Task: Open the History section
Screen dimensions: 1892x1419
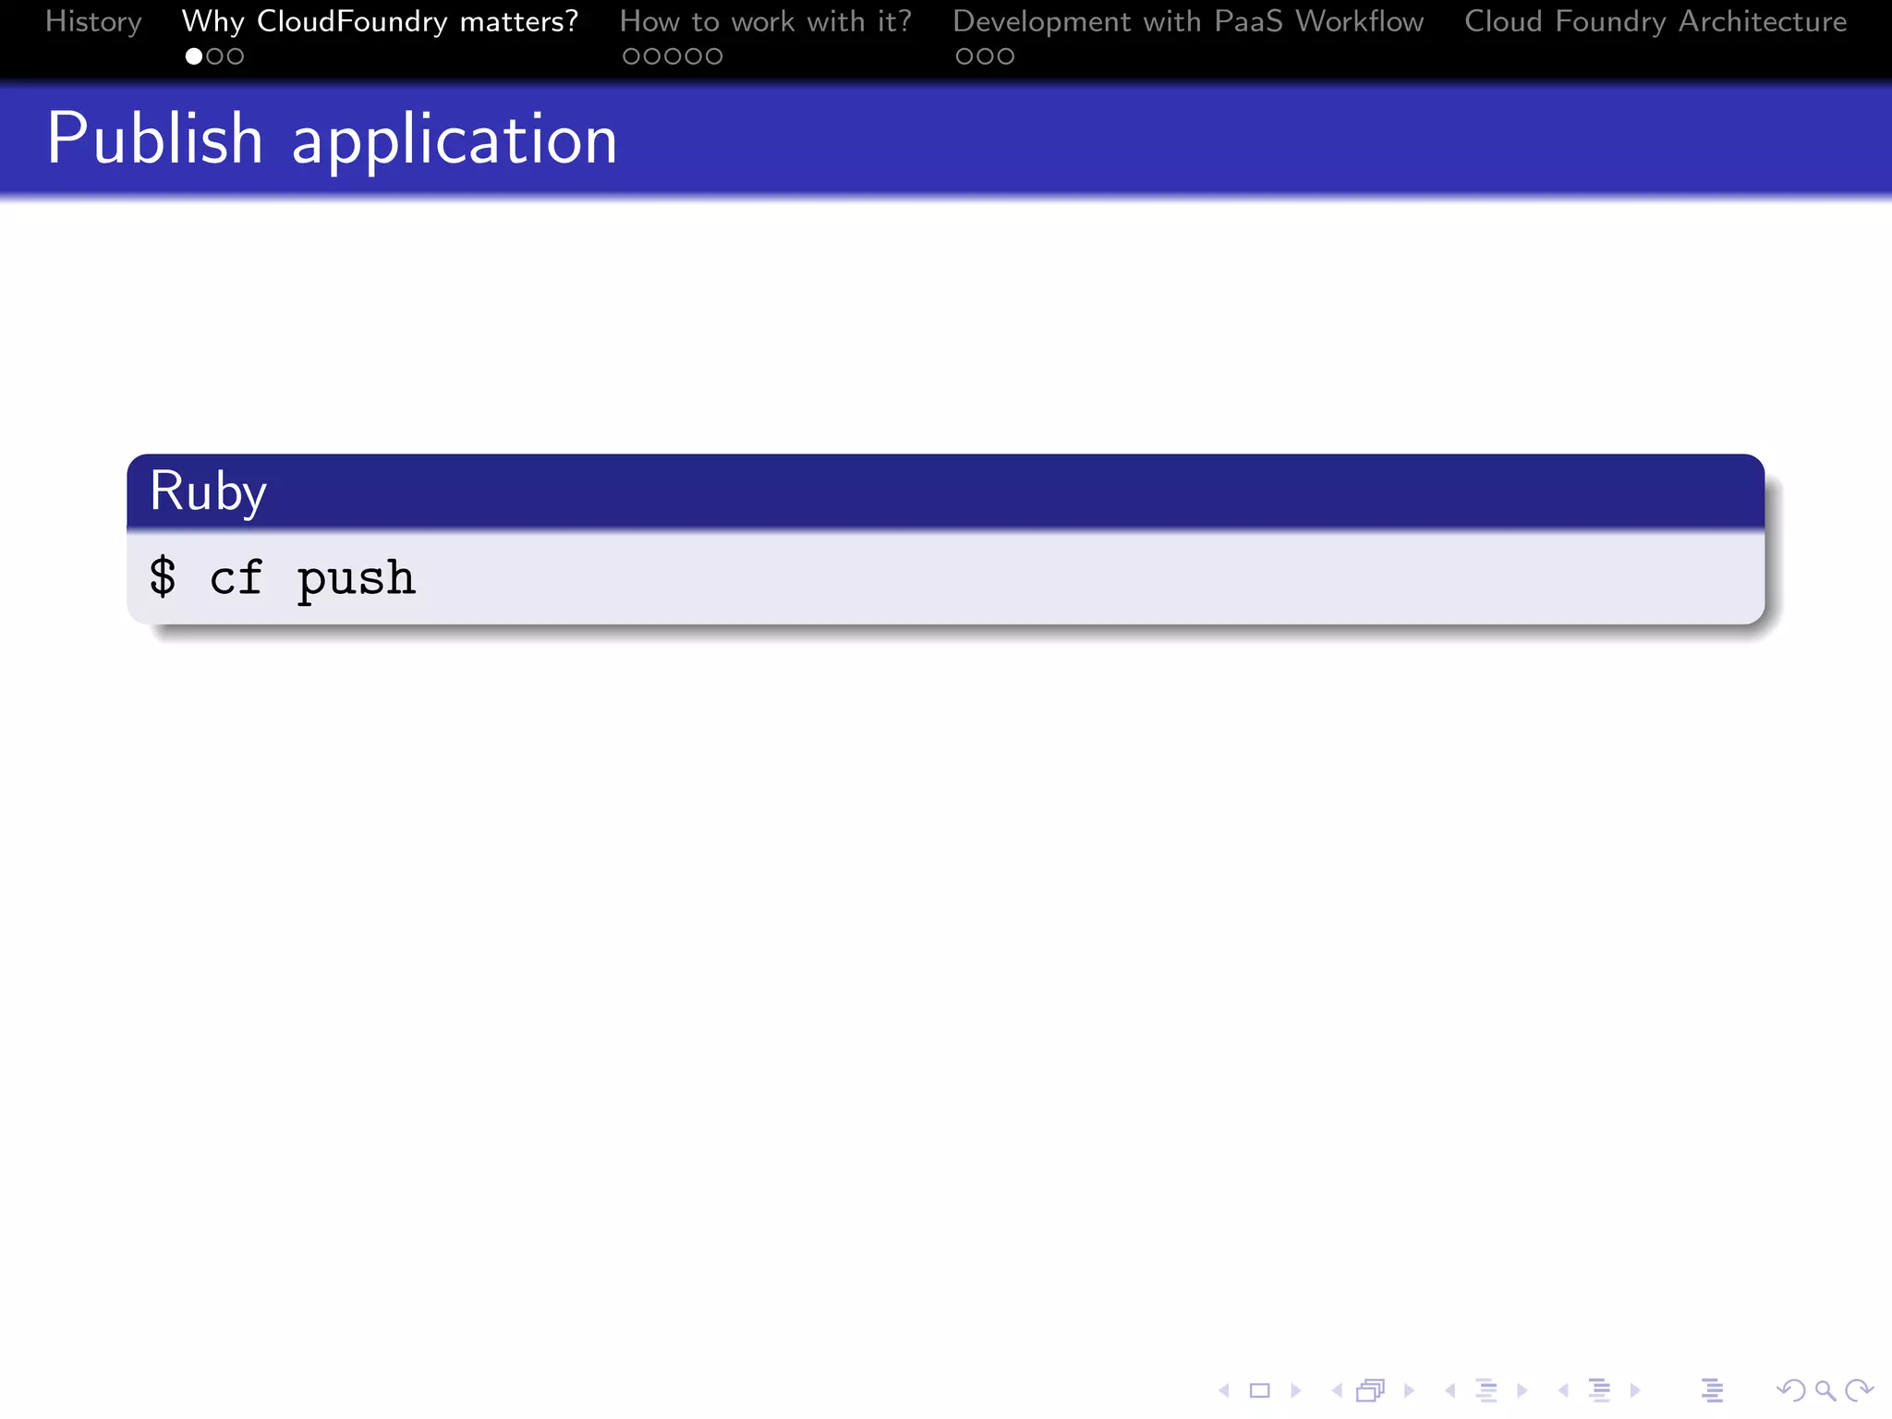Action: 93,22
